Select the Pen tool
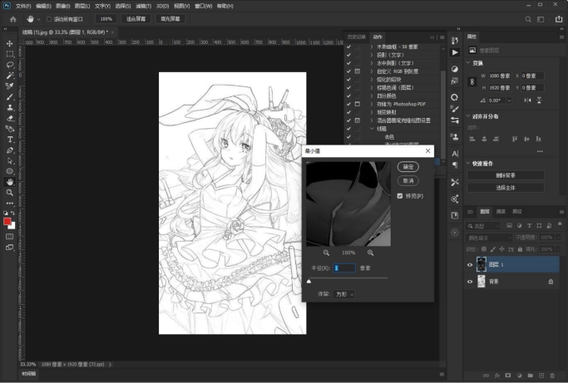The image size is (568, 383). [x=10, y=150]
